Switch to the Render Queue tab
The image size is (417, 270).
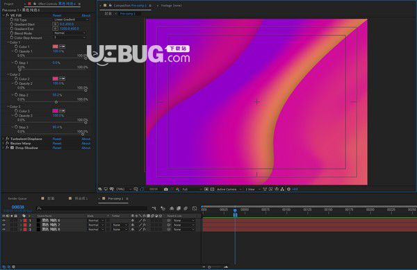coord(17,199)
